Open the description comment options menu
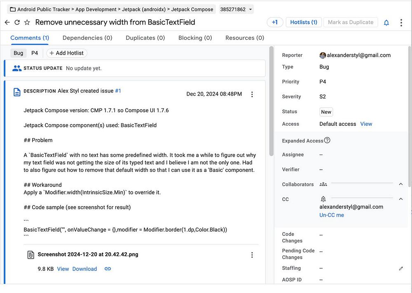This screenshot has height=293, width=412. pyautogui.click(x=252, y=95)
